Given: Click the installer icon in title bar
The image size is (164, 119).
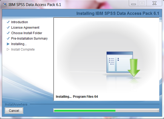Looking at the screenshot, I should tap(5, 5).
